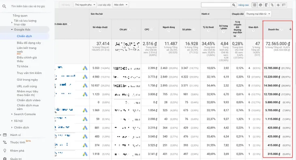Click total clicks value 37.414
Screen dimensions: 296x160
(103, 44)
